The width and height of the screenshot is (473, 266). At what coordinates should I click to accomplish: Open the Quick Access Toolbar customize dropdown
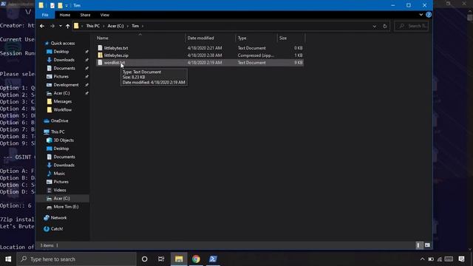(67, 5)
